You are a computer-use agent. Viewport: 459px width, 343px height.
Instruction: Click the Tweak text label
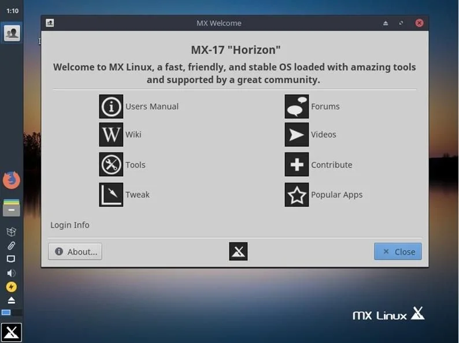(x=137, y=195)
